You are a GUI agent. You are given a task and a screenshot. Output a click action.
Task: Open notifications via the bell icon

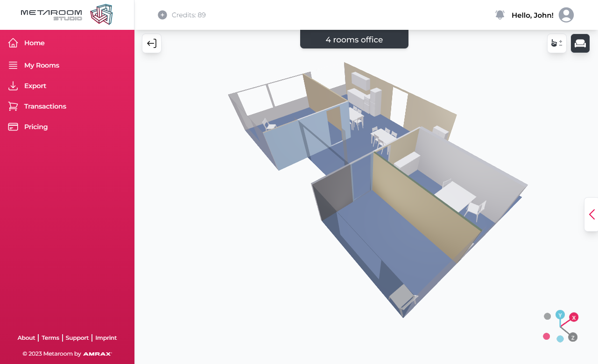[x=500, y=14]
